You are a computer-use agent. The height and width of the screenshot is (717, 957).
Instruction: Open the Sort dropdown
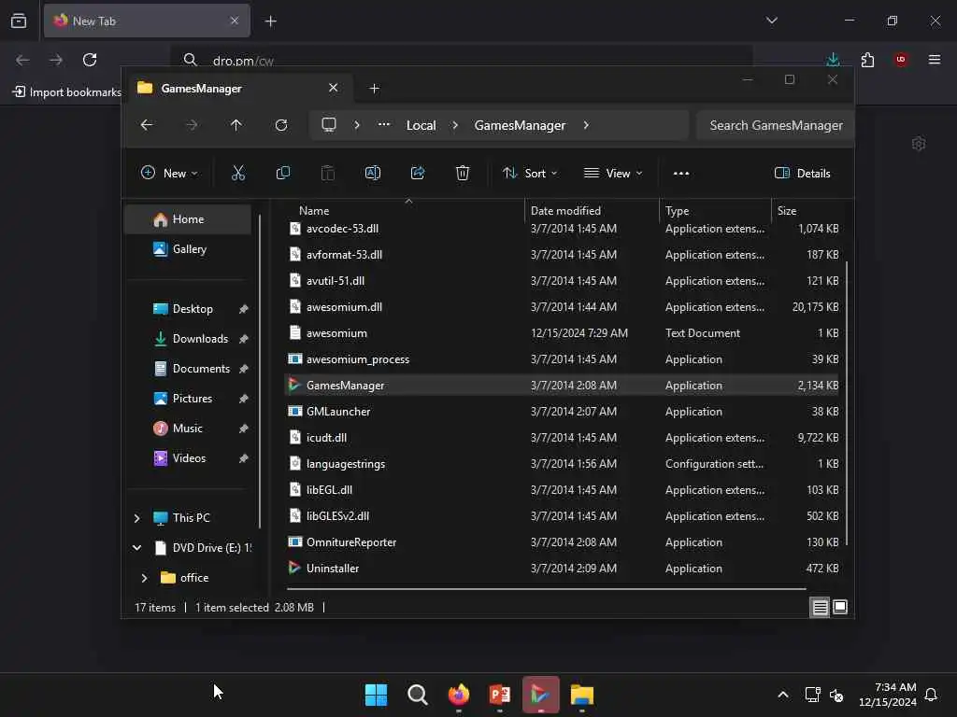[529, 173]
